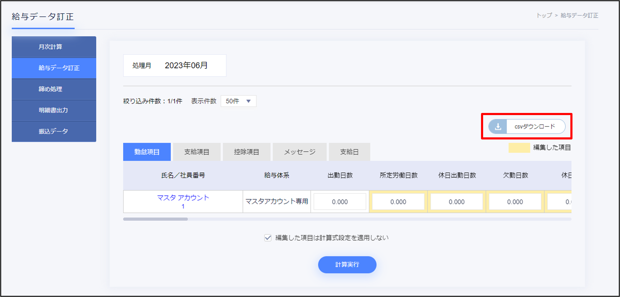Click the トップ breadcrumb link
The width and height of the screenshot is (620, 297).
(x=544, y=15)
